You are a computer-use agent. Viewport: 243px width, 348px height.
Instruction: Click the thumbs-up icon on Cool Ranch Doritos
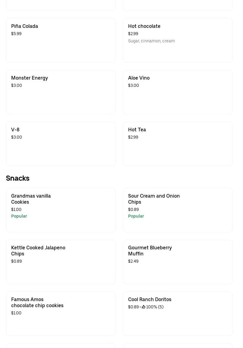click(144, 307)
